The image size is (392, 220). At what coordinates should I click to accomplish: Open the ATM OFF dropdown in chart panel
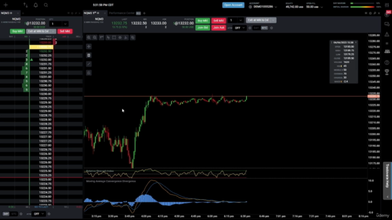pyautogui.click(x=239, y=28)
